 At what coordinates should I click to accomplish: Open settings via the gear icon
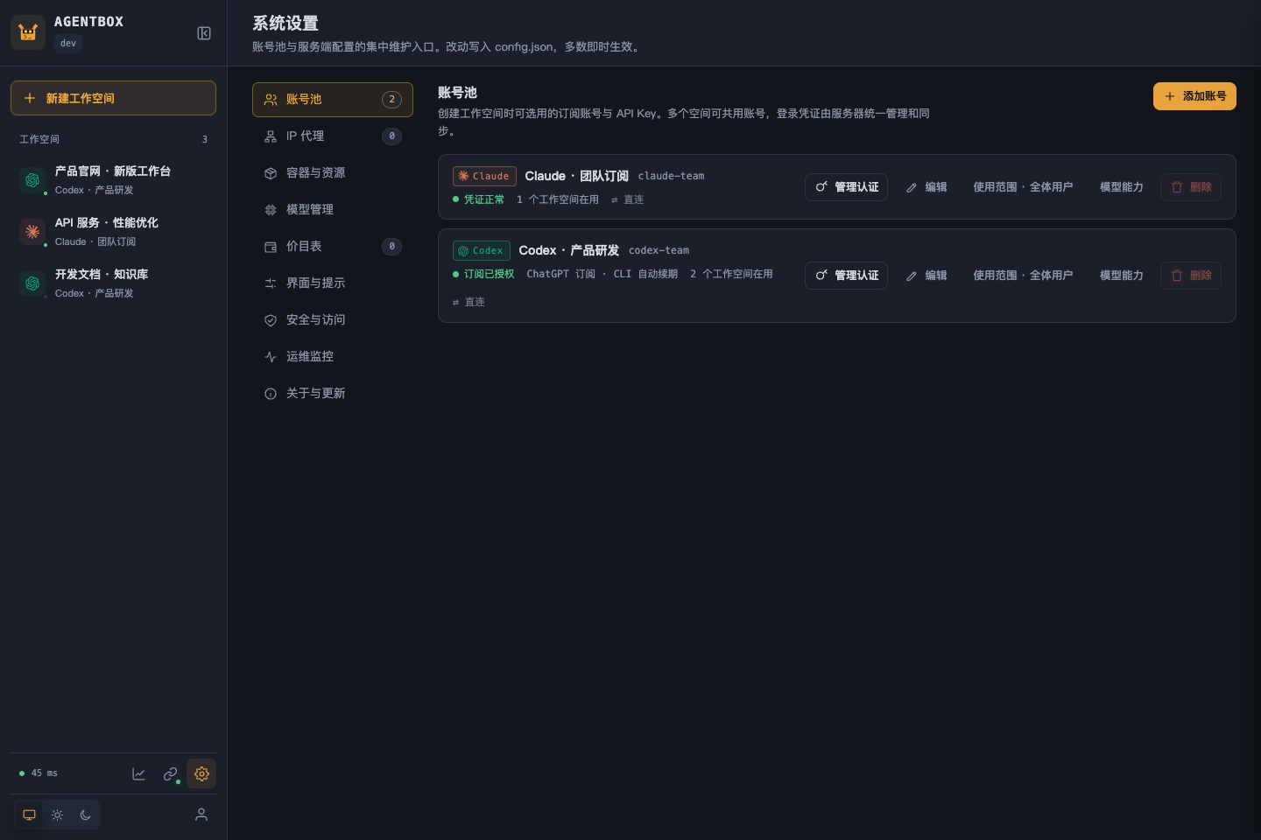(201, 773)
